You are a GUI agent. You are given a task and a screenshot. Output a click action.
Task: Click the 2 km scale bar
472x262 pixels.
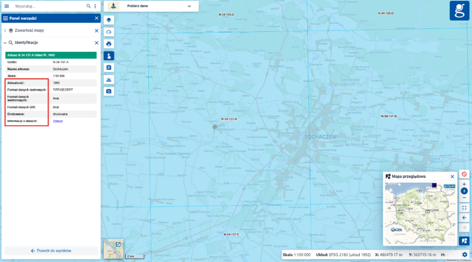(x=135, y=256)
